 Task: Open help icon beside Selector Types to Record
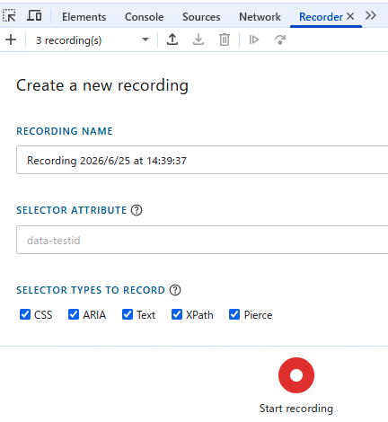[x=175, y=290]
